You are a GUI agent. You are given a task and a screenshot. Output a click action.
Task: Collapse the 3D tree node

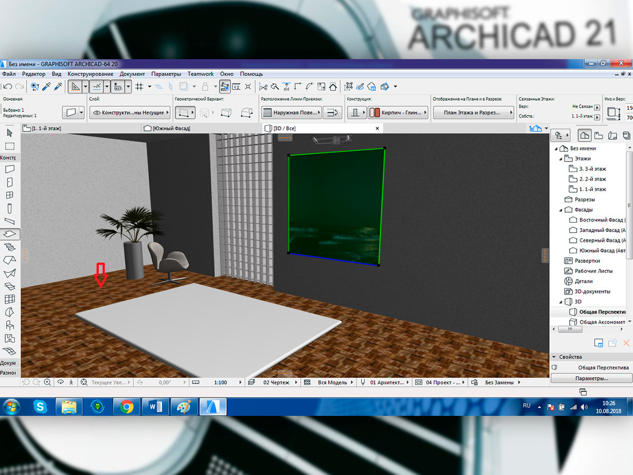tap(562, 302)
